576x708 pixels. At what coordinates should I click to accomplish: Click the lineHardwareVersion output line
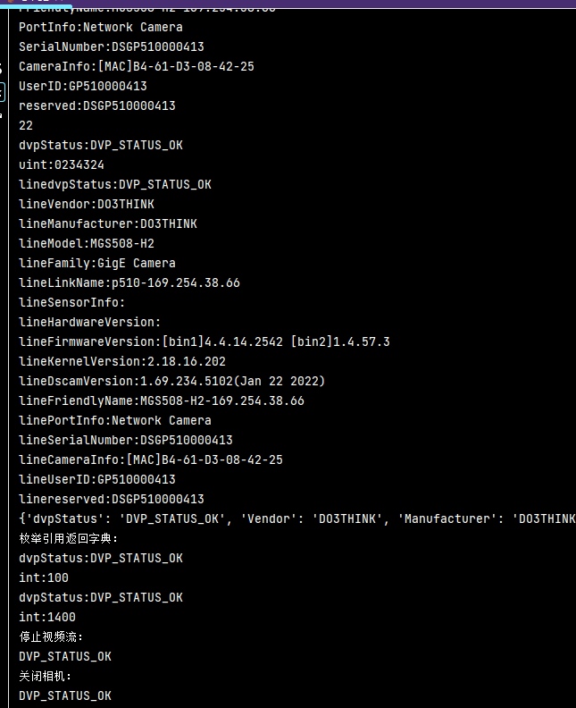pos(90,322)
